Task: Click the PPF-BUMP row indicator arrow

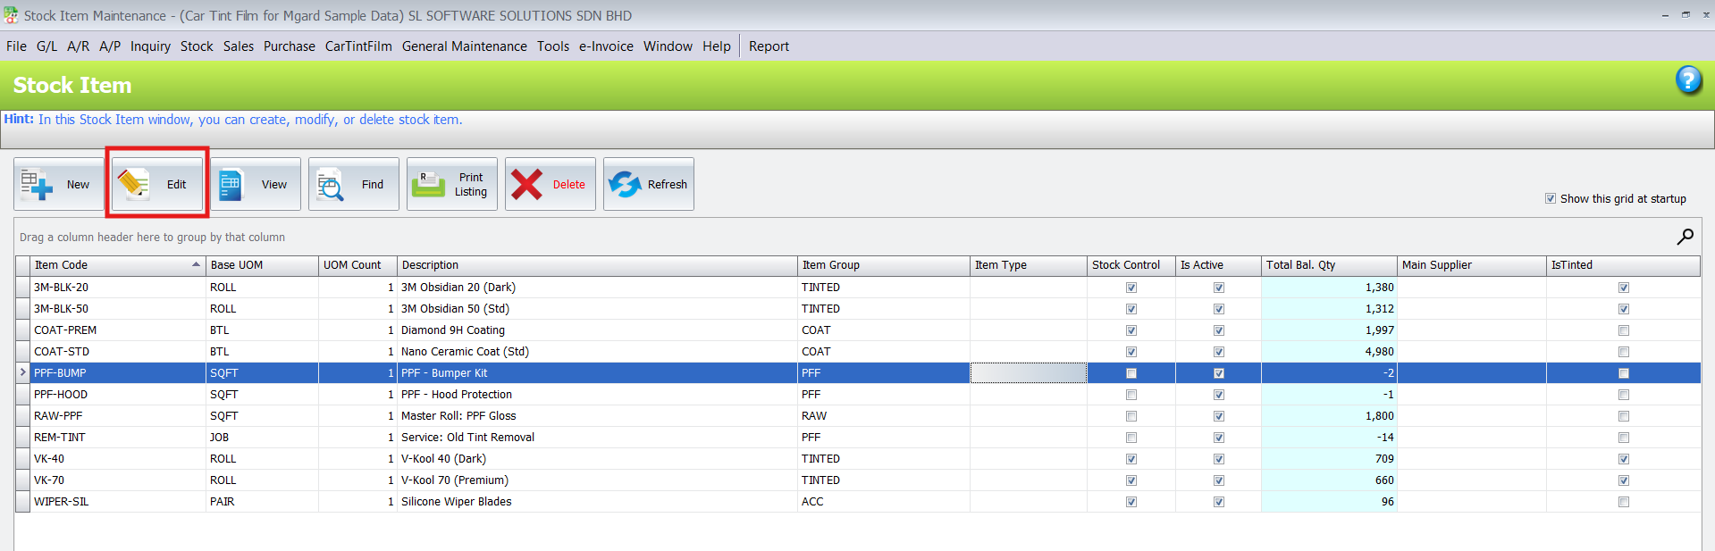Action: pyautogui.click(x=23, y=373)
